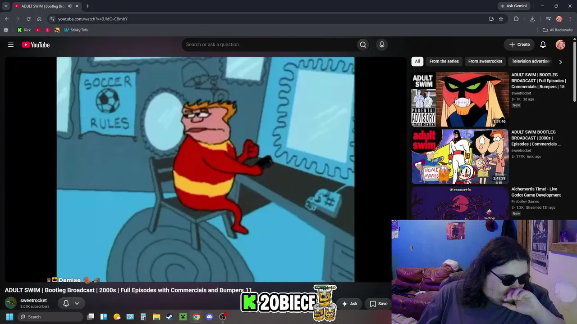The image size is (577, 324).
Task: Select the All filter chip
Action: pos(417,61)
